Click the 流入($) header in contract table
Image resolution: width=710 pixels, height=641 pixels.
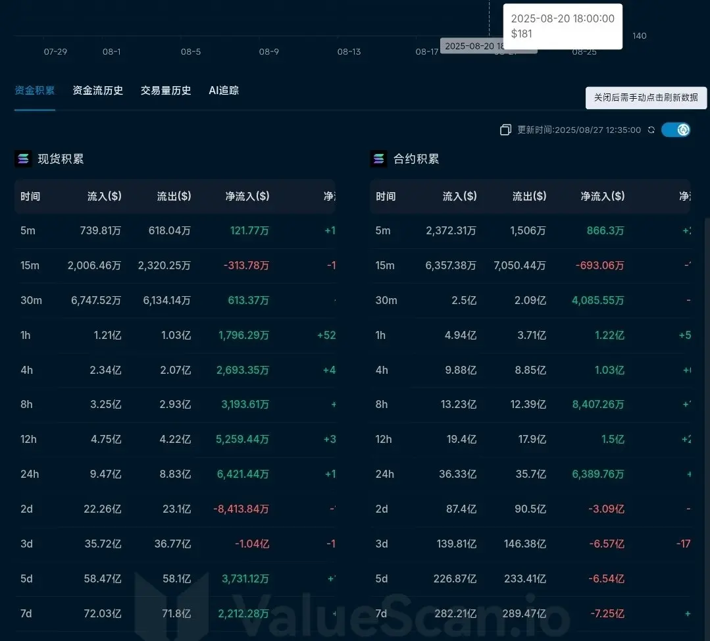point(459,196)
